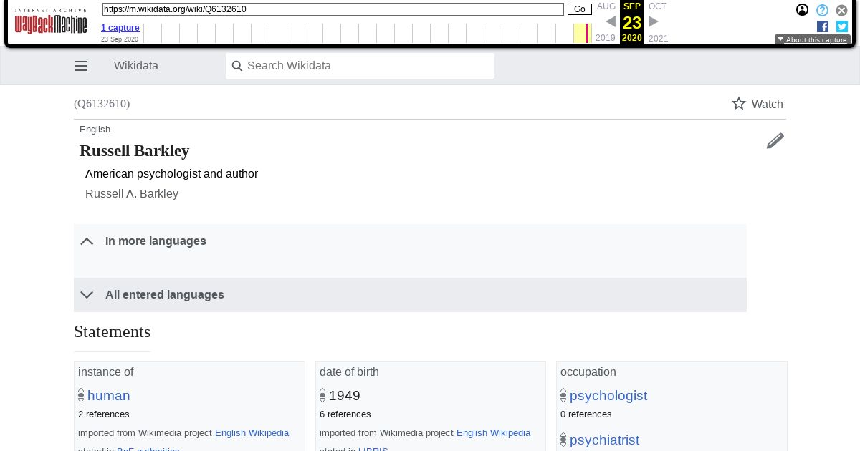
Task: Edit labels with the pencil icon
Action: [x=775, y=140]
